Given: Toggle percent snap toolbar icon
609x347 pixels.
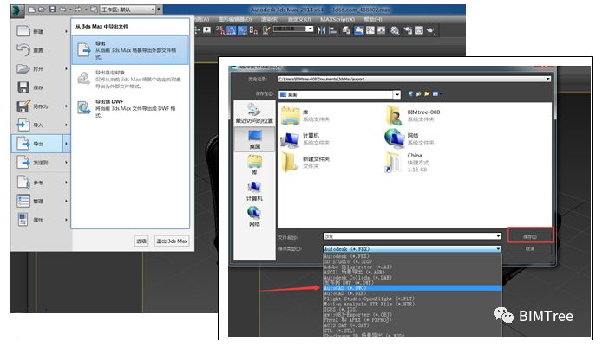Looking at the screenshot, I should (242, 29).
